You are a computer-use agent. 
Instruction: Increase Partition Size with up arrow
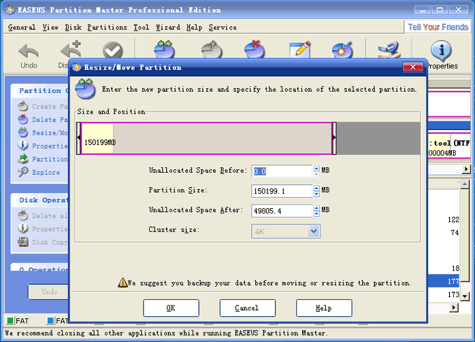point(316,188)
